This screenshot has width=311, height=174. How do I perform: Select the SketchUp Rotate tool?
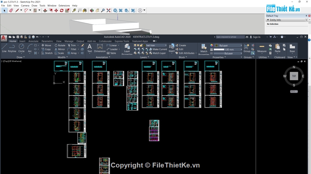tap(62, 10)
